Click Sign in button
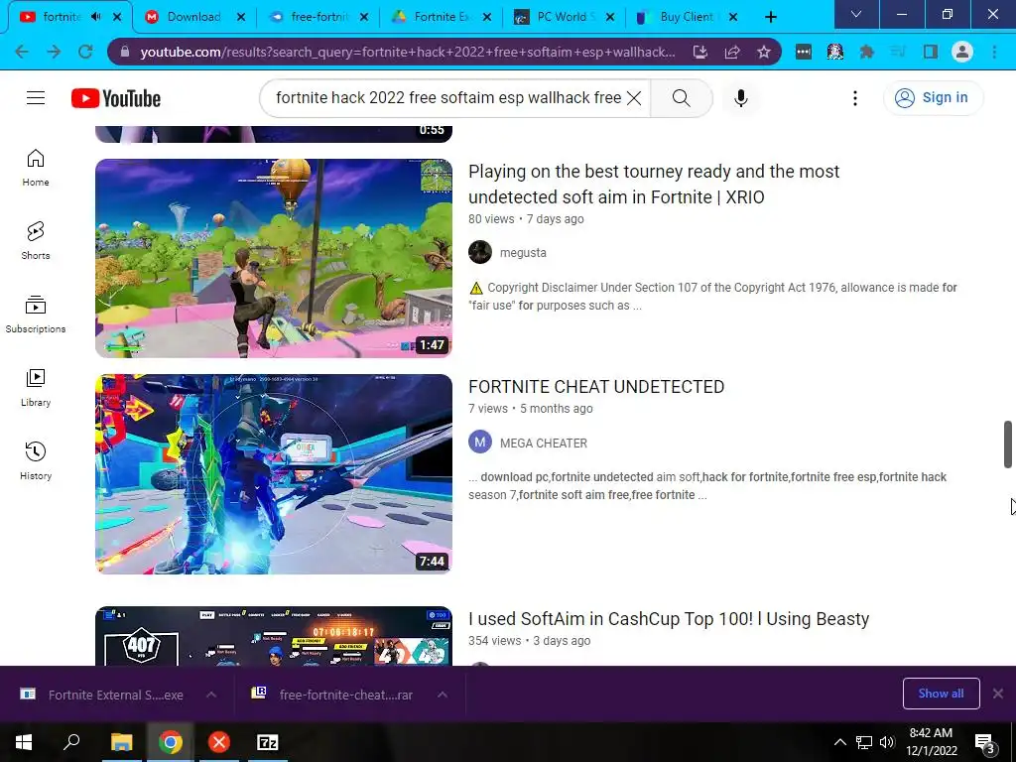The width and height of the screenshot is (1016, 762). point(933,98)
